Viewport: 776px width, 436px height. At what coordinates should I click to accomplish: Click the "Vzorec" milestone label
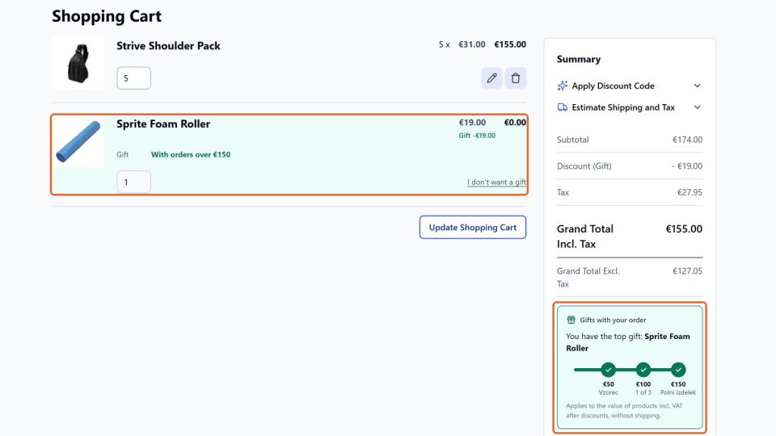(608, 392)
